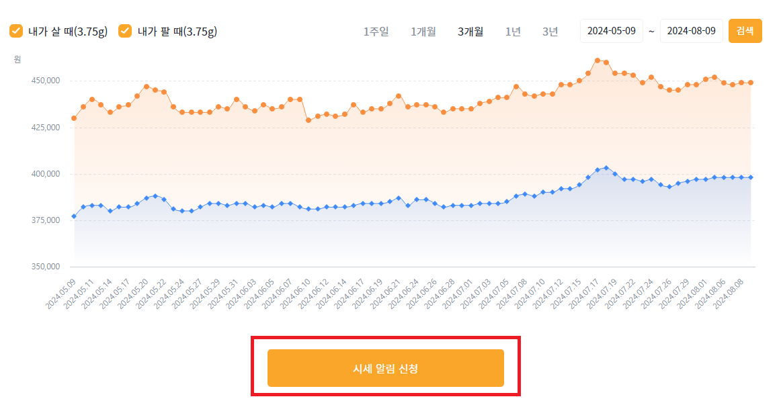Select the 3년 period tab
The width and height of the screenshot is (779, 401).
pos(550,31)
